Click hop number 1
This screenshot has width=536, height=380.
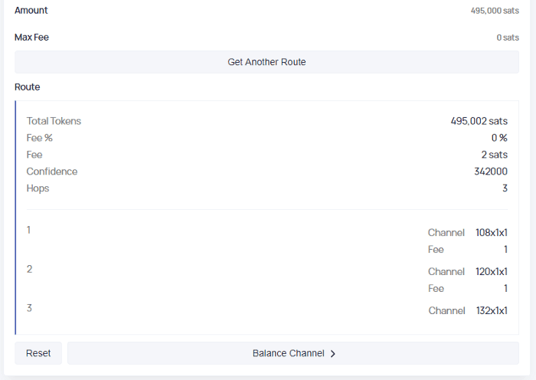point(29,230)
